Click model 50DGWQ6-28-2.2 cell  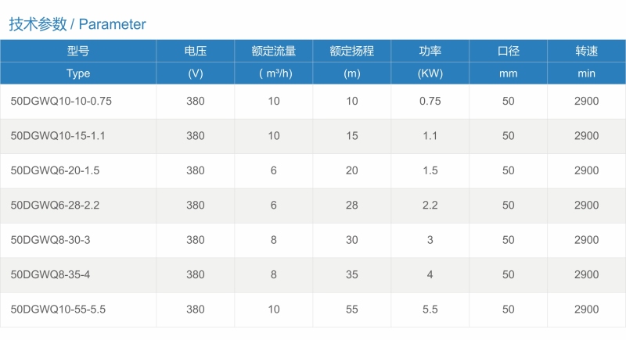(78, 206)
